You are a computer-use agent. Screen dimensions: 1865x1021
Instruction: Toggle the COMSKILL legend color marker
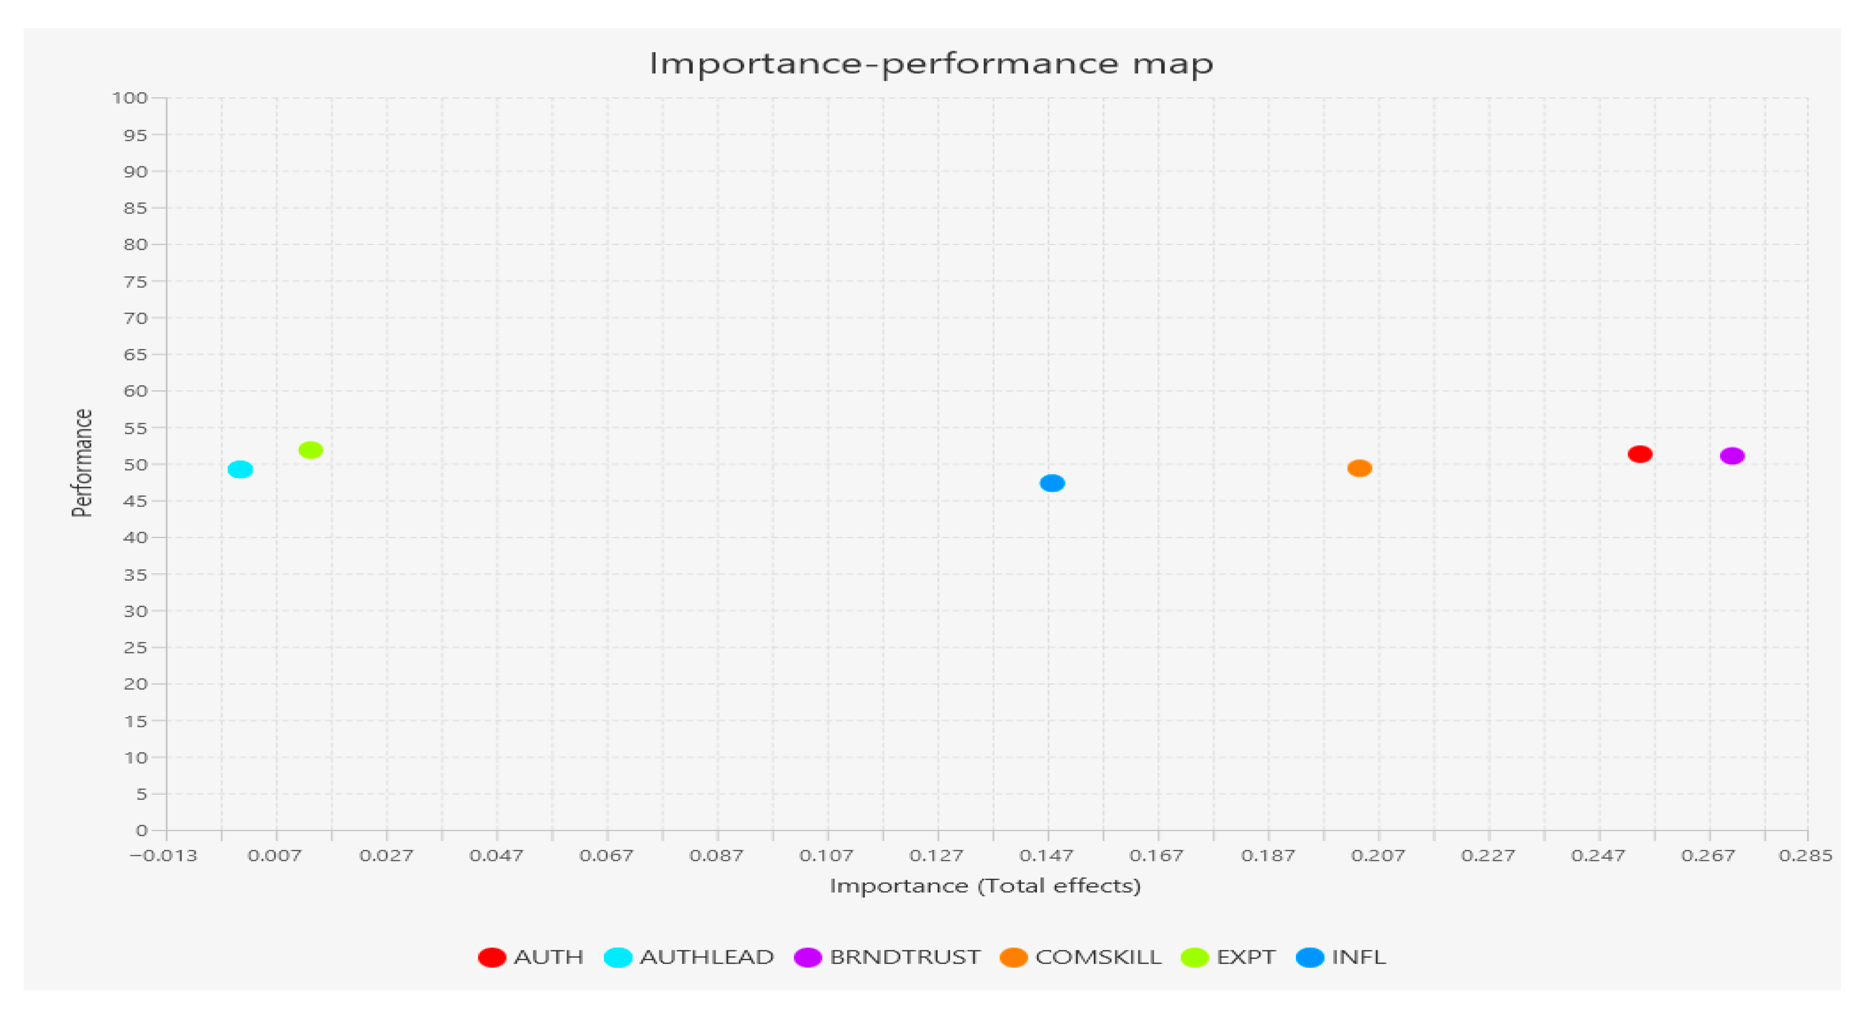point(1013,957)
